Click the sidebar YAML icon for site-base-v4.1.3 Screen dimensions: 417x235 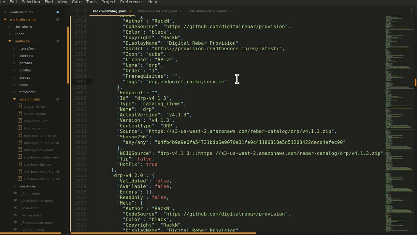point(20,172)
